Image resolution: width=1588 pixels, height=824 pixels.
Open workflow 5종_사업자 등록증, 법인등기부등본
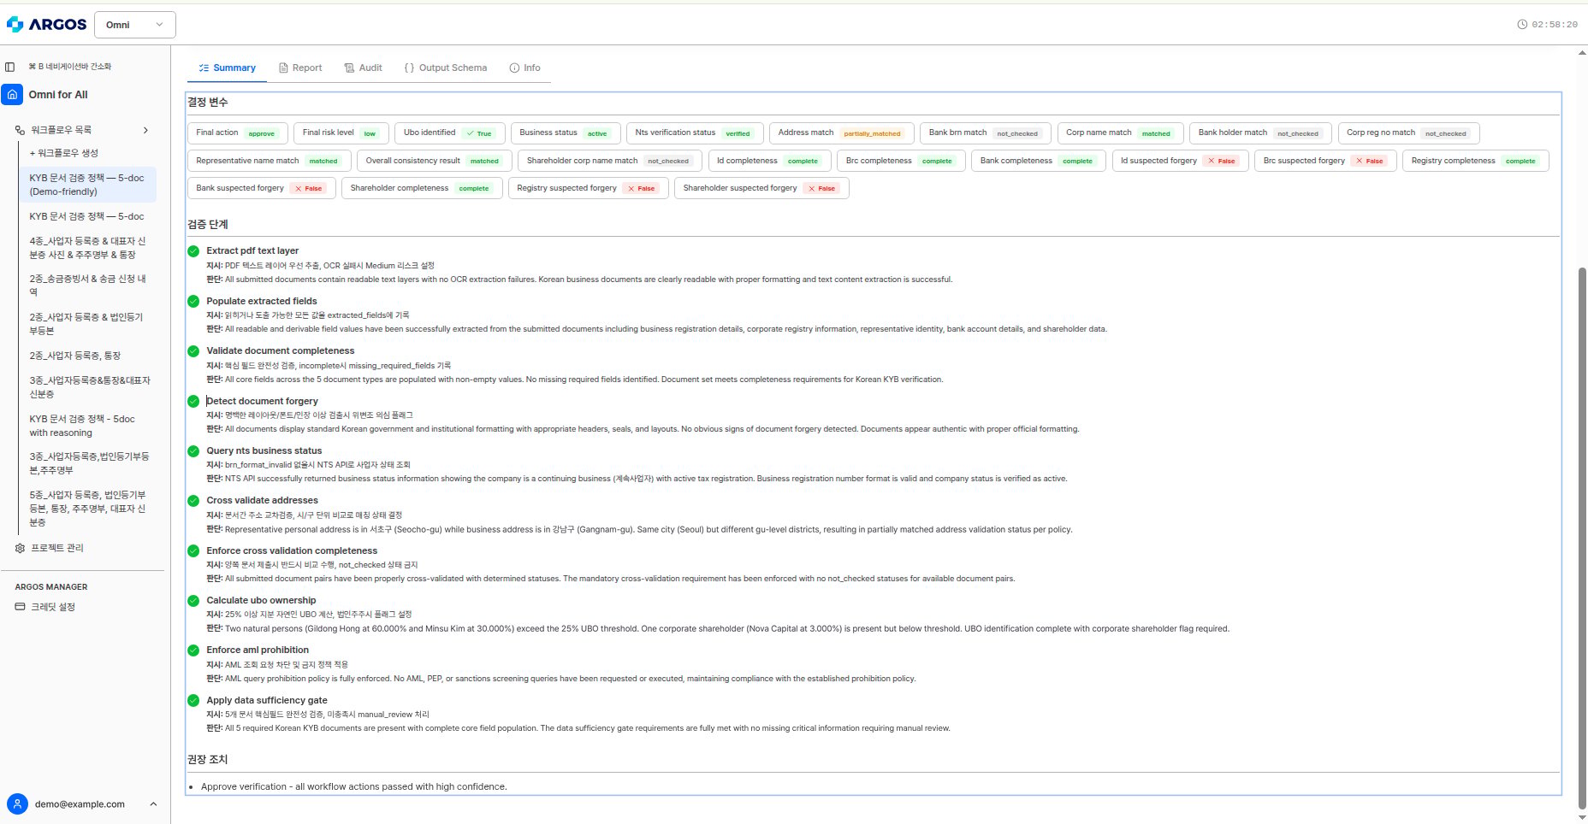pos(89,508)
